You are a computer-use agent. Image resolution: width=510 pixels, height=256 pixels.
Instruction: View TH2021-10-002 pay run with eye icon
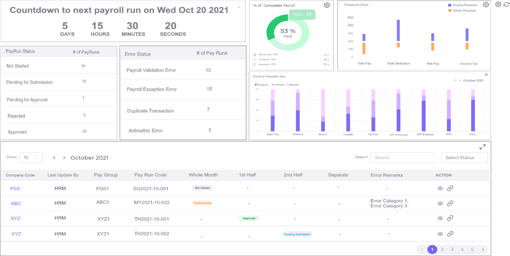[x=440, y=234]
